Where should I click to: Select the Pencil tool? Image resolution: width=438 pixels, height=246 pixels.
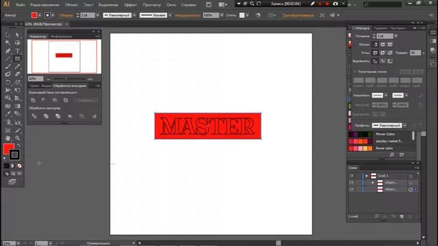pyautogui.click(x=17, y=66)
